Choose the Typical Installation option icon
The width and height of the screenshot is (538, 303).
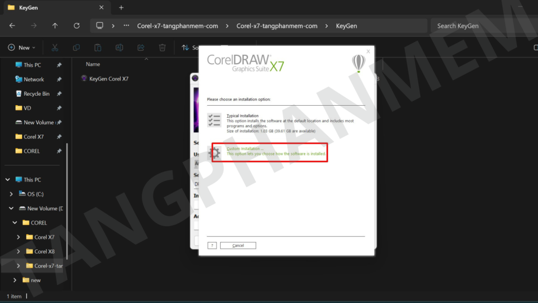[214, 120]
